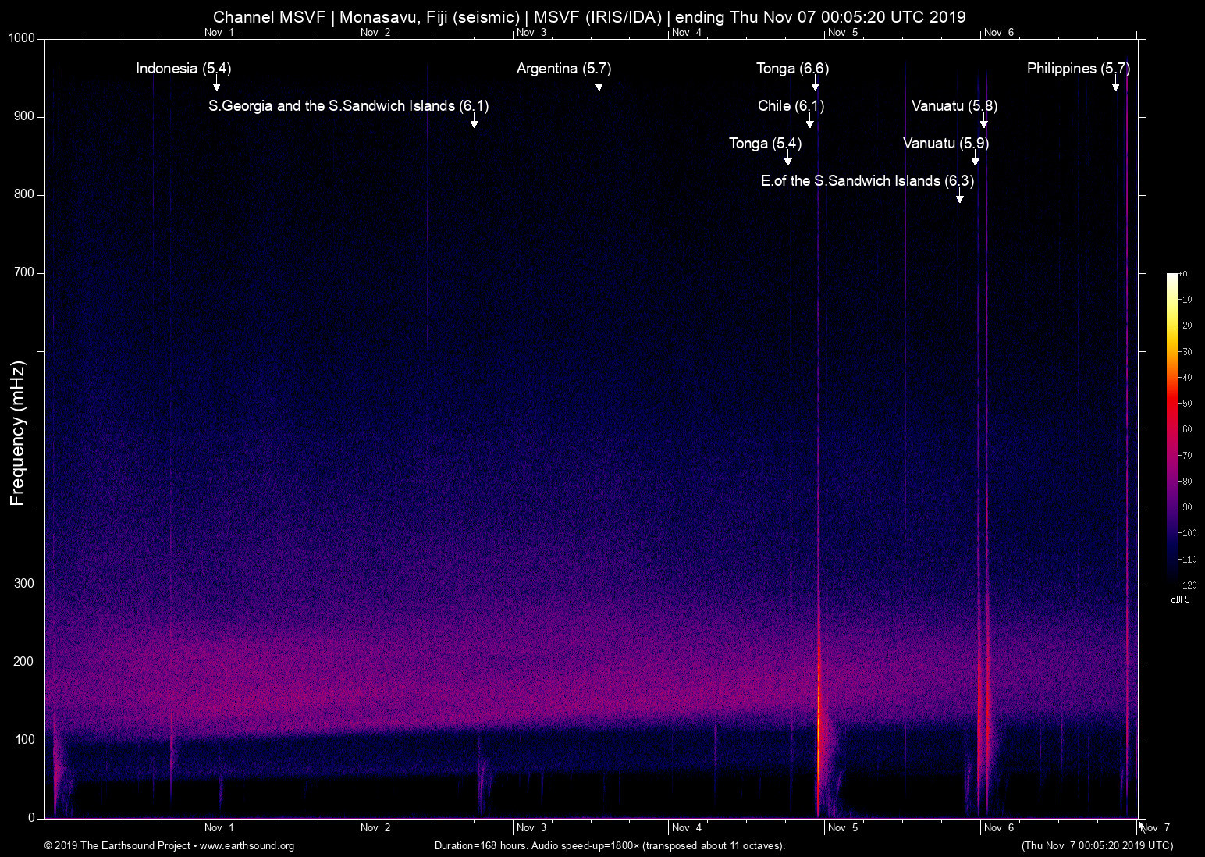Select the Nov 1 tick label at top

coord(219,33)
